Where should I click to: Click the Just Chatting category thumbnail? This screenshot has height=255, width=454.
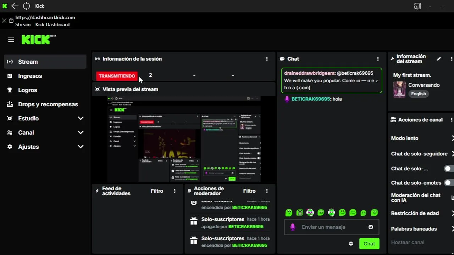pos(399,89)
